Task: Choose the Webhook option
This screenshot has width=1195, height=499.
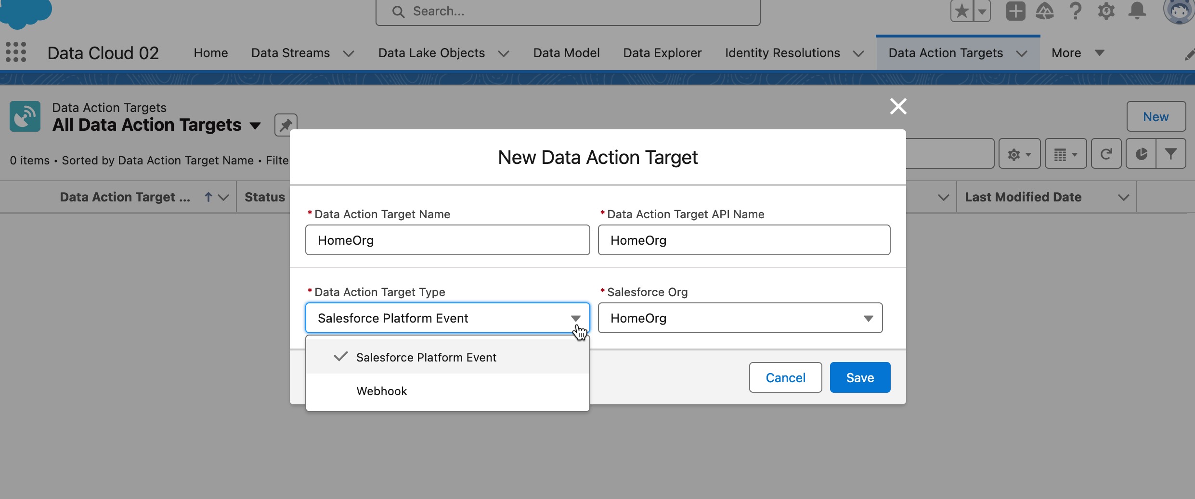Action: coord(447,391)
